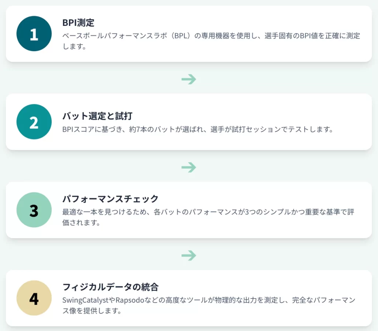The image size is (378, 331).
Task: Click the teal step 2 circle
Action: (34, 122)
